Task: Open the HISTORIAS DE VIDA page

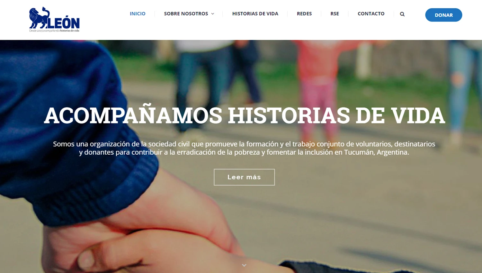Action: tap(255, 14)
